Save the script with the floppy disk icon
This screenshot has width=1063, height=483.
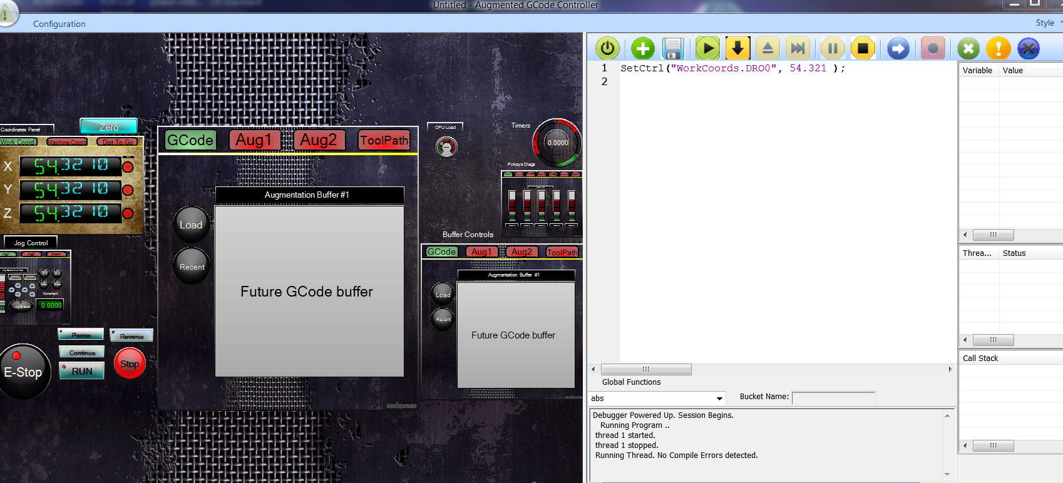673,48
